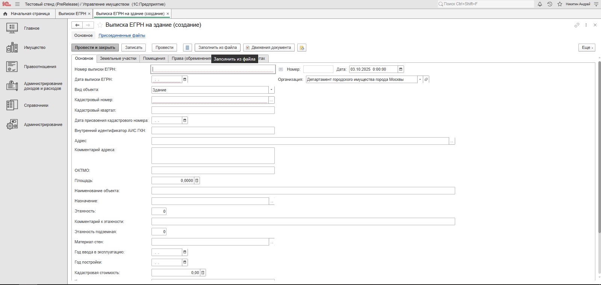The image size is (601, 285).
Task: Expand the Организация dropdown list
Action: pyautogui.click(x=420, y=79)
